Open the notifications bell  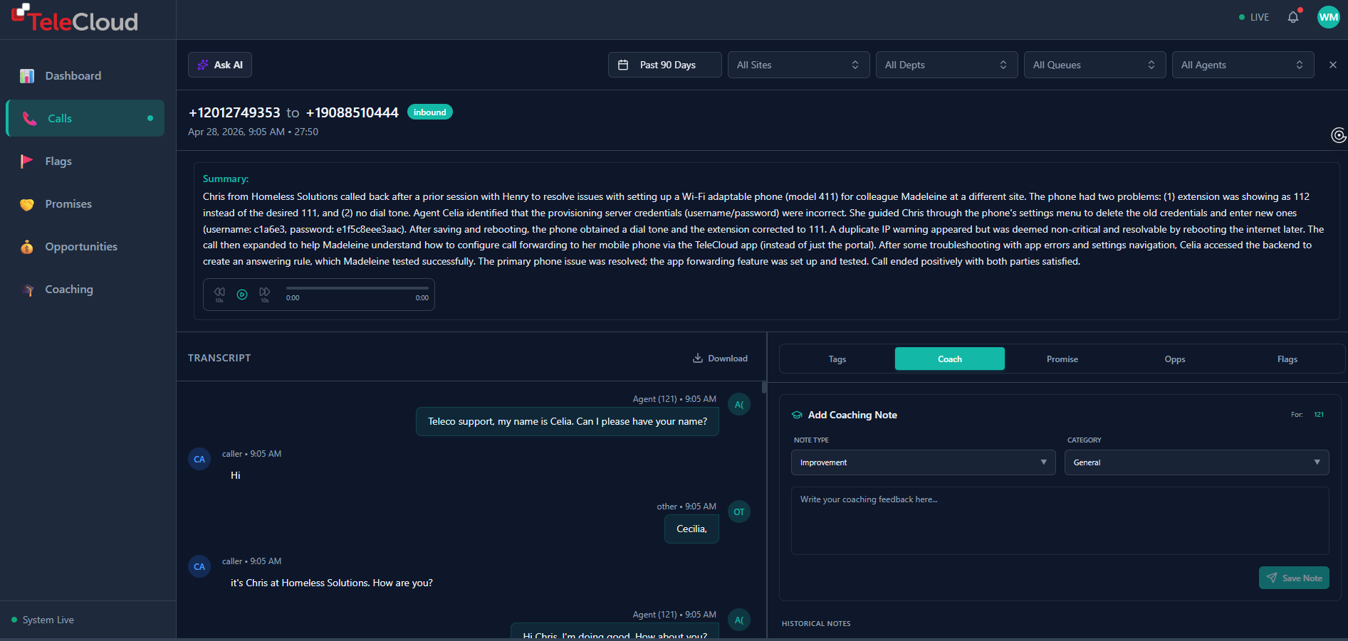point(1293,17)
